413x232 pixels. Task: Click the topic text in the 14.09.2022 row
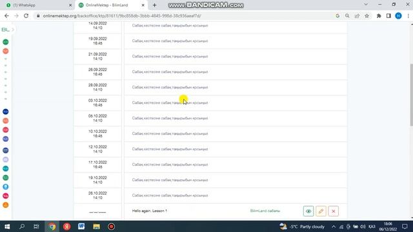click(170, 26)
